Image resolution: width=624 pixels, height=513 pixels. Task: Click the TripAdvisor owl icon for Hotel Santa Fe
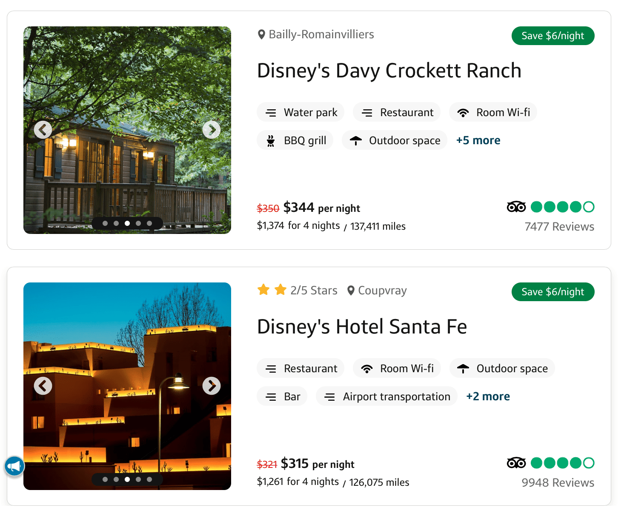click(x=516, y=463)
